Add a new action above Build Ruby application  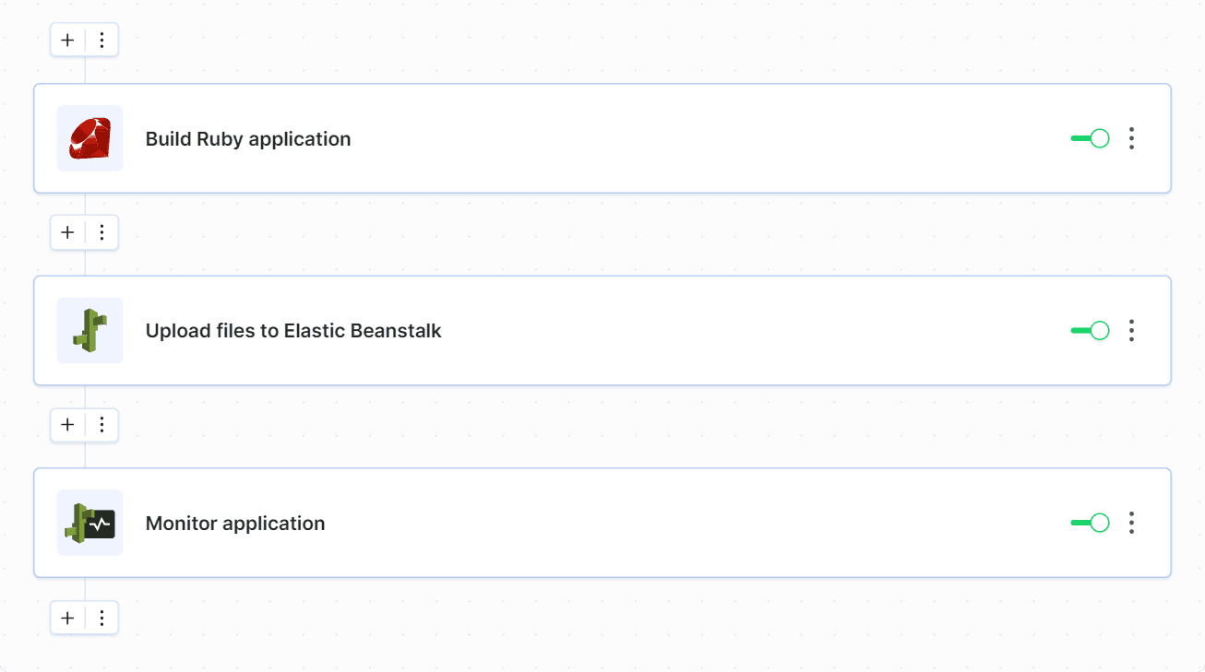[x=66, y=40]
